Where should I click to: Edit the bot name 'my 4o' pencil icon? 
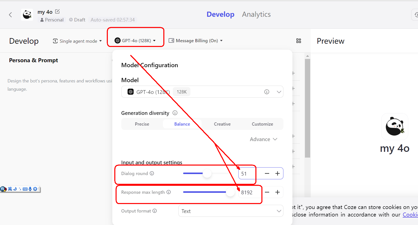57,11
